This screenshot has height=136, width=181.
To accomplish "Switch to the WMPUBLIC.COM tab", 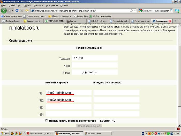I will (x=55, y=21).
